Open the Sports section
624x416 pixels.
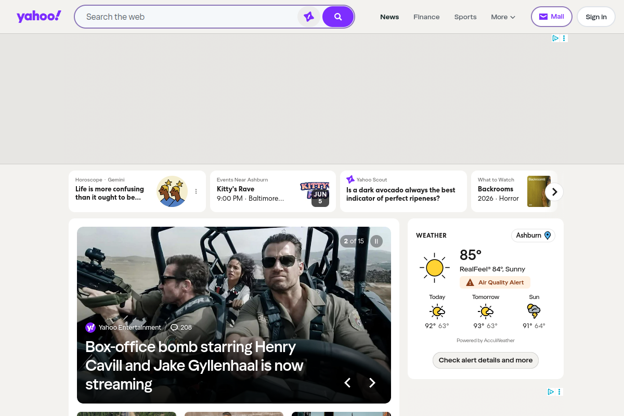click(x=465, y=17)
